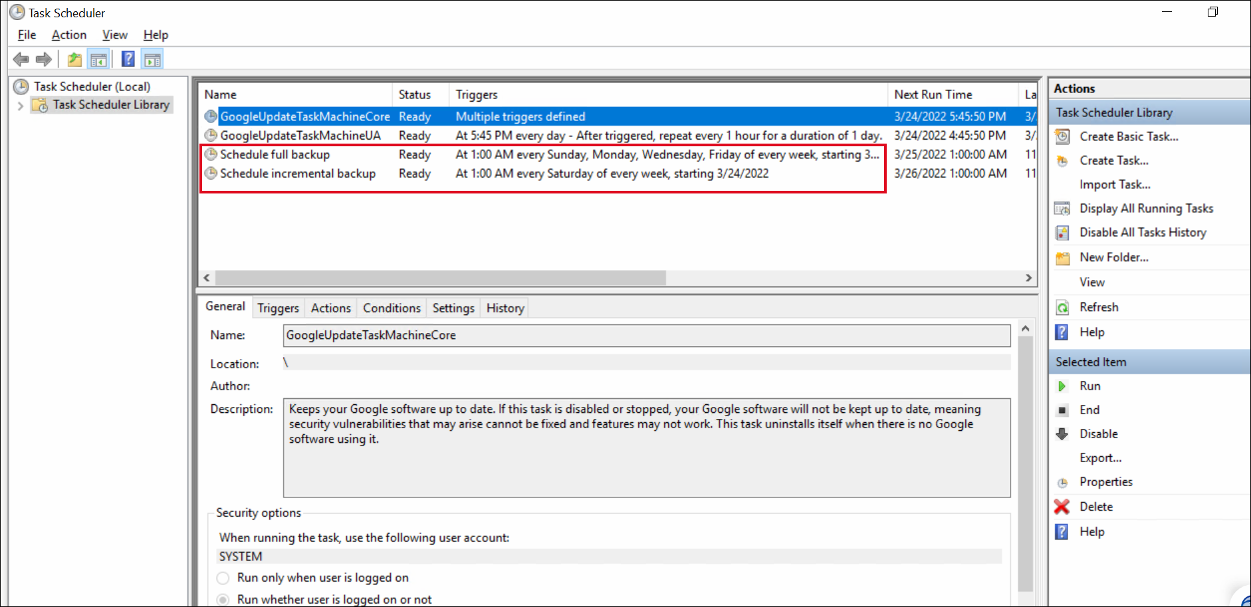Click Display All Running Tasks

tap(1146, 209)
